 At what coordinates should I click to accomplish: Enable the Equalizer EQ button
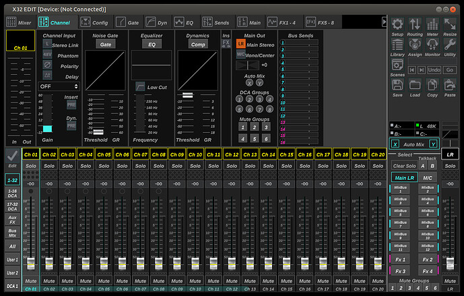[152, 45]
